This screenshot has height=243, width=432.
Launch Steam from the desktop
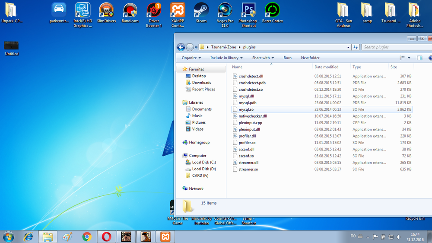[x=201, y=13]
